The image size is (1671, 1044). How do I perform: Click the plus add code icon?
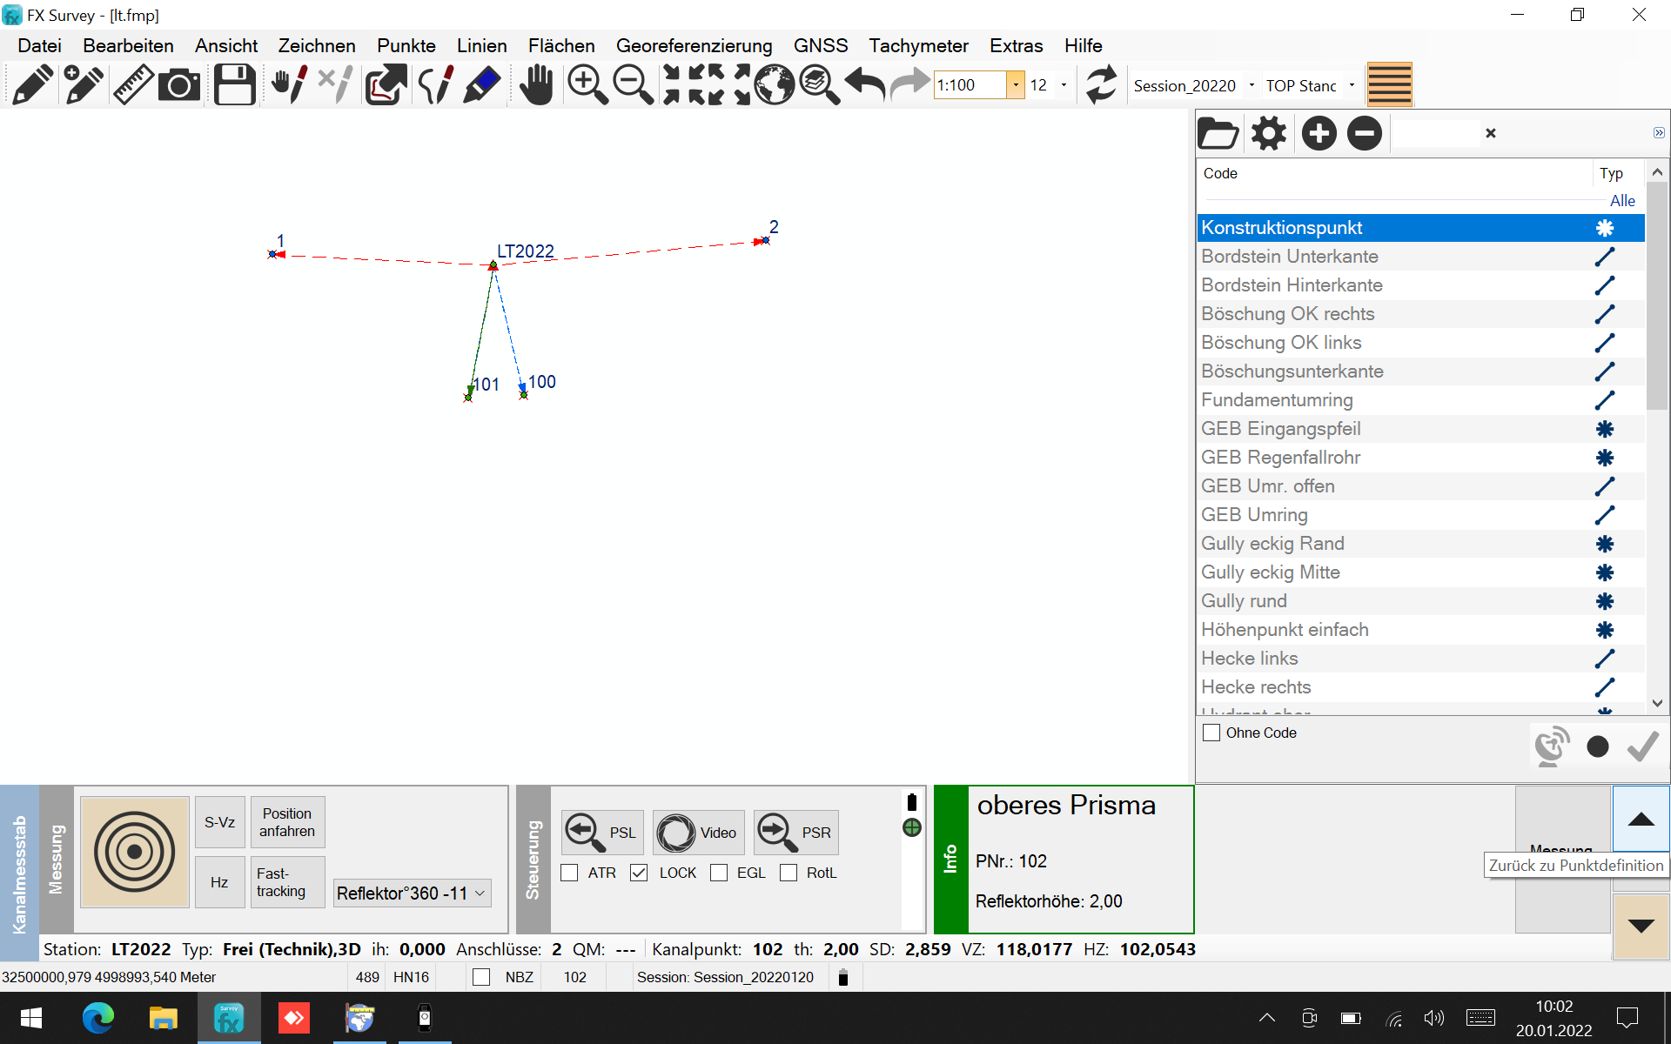[x=1319, y=133]
